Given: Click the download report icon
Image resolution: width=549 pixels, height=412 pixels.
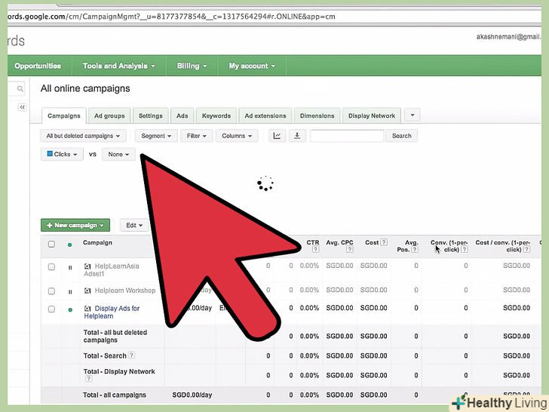Looking at the screenshot, I should (x=297, y=136).
